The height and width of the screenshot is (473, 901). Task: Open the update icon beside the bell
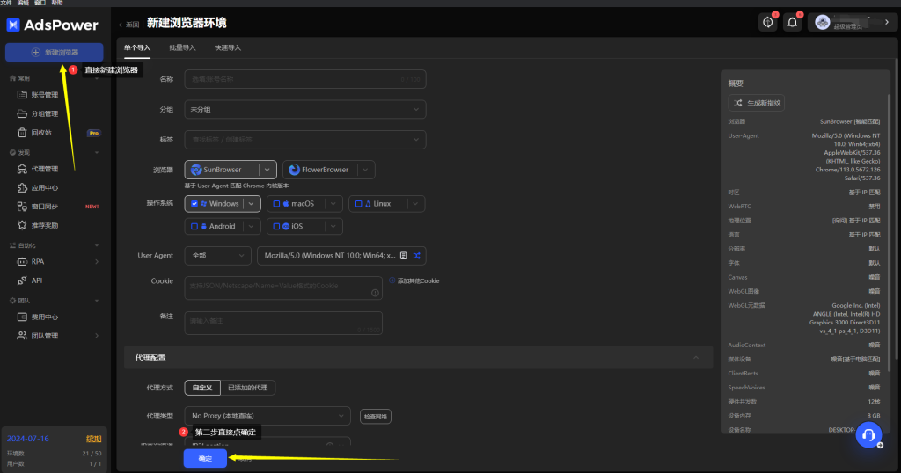[x=768, y=23]
